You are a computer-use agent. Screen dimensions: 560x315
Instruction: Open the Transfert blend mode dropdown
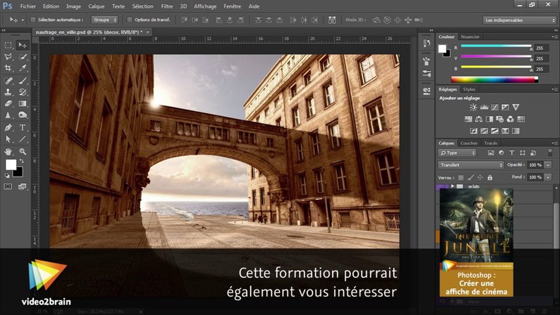pos(471,165)
